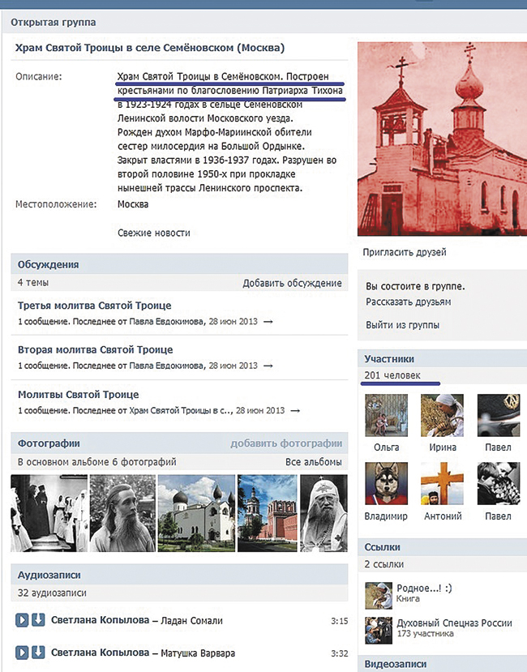527x672 pixels.
Task: Open the group's red church cover photo
Action: click(x=442, y=139)
